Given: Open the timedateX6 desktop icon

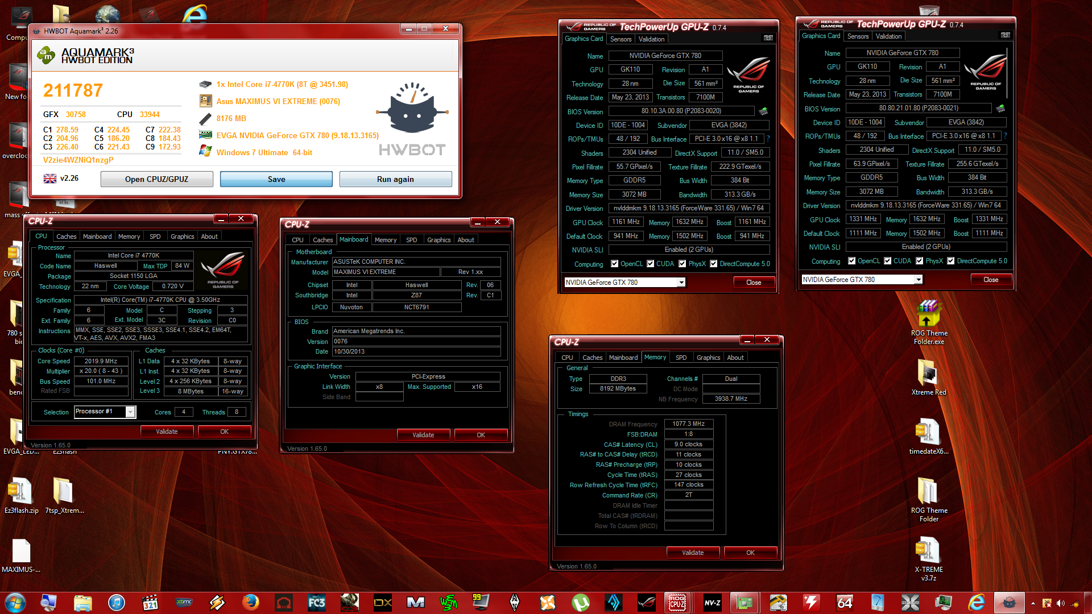Looking at the screenshot, I should tap(929, 436).
